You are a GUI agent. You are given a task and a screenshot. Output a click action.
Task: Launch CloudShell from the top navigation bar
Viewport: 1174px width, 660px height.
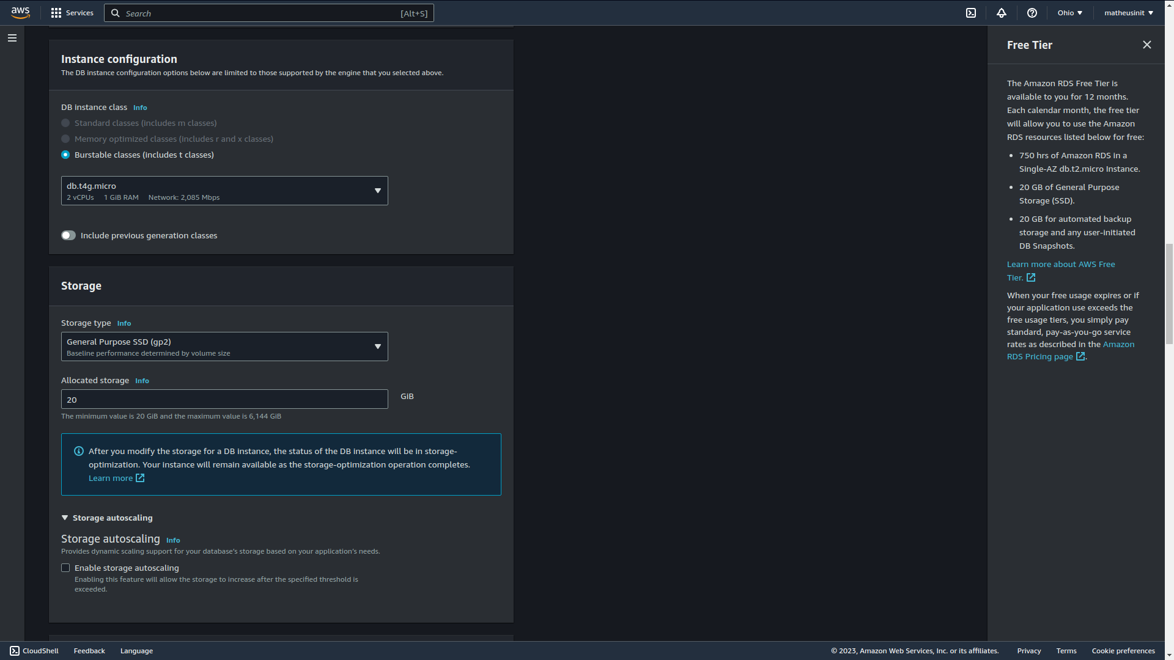[x=971, y=13]
